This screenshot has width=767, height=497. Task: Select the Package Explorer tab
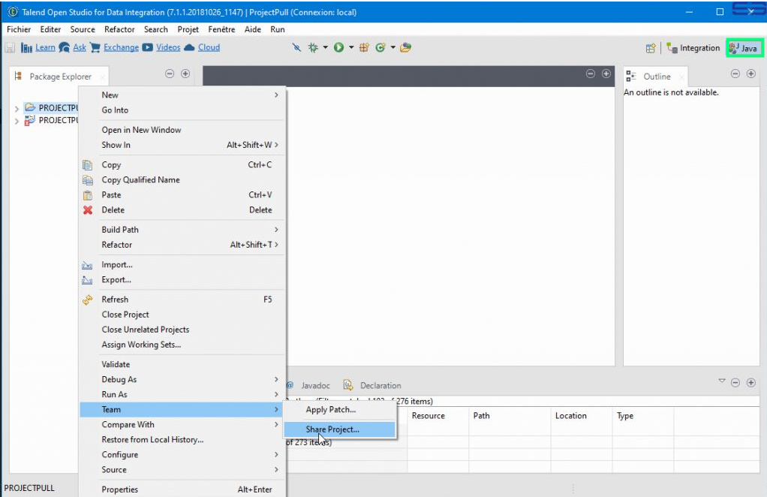click(x=59, y=77)
